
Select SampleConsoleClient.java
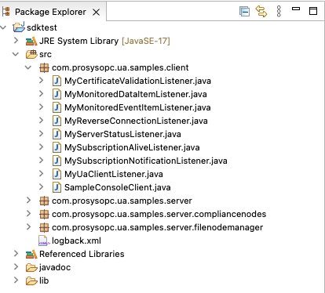click(x=118, y=187)
